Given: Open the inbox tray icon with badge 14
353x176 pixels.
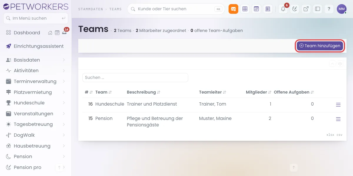Looking at the screenshot, I should 64,32.
